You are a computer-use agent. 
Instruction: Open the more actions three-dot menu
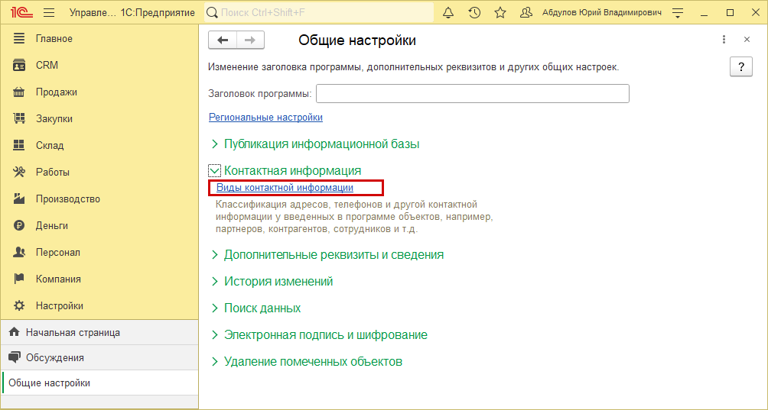[x=724, y=40]
